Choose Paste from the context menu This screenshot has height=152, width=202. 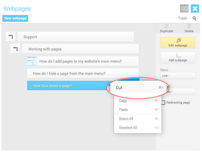123,110
